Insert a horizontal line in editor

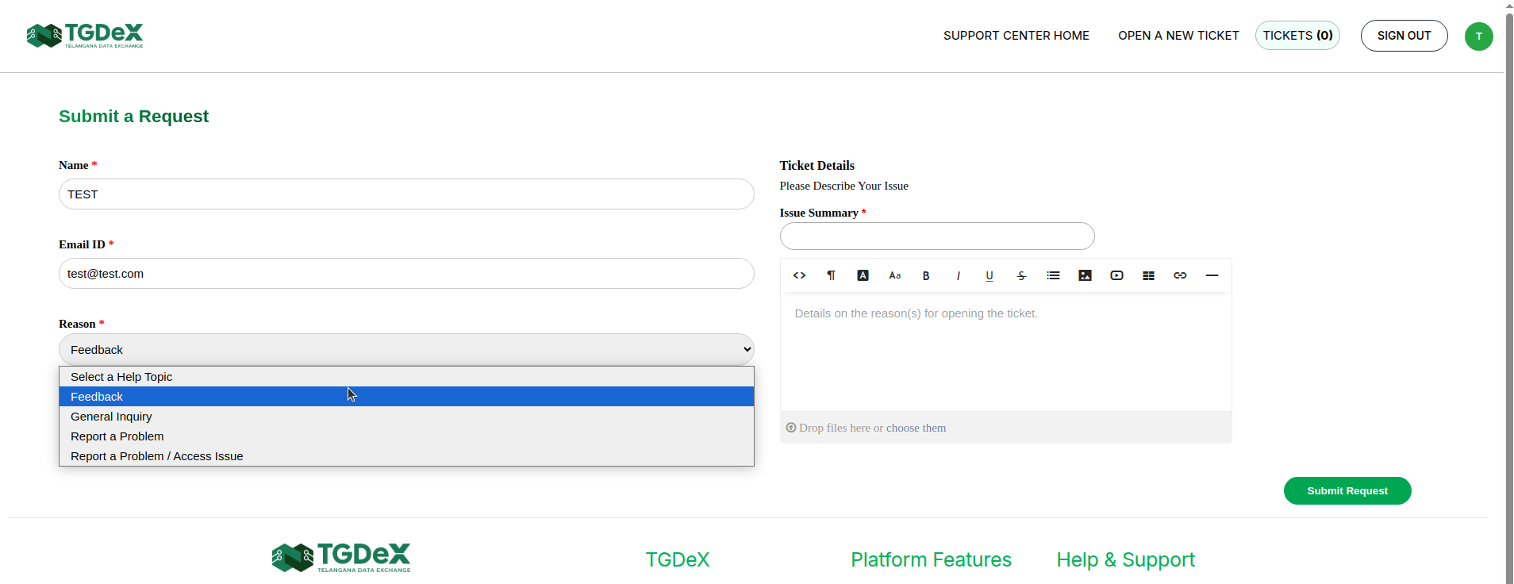point(1212,275)
